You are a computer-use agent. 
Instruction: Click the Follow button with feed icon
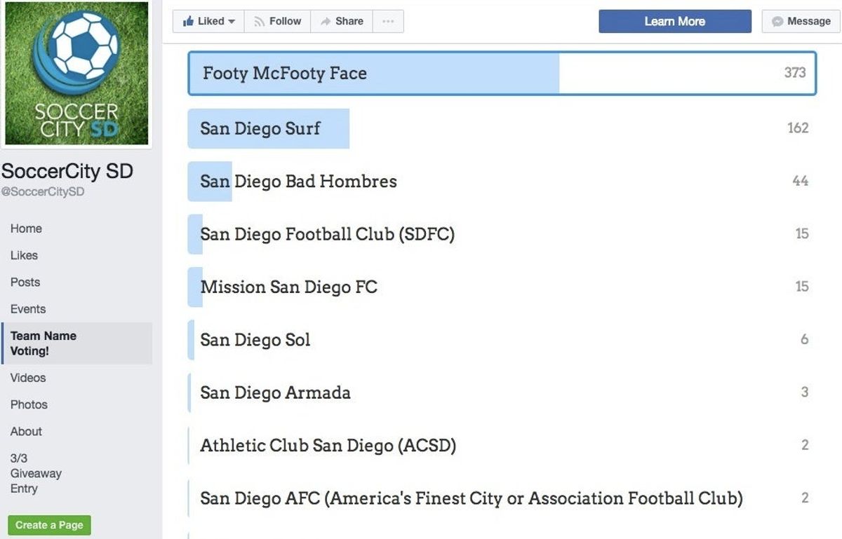point(277,21)
